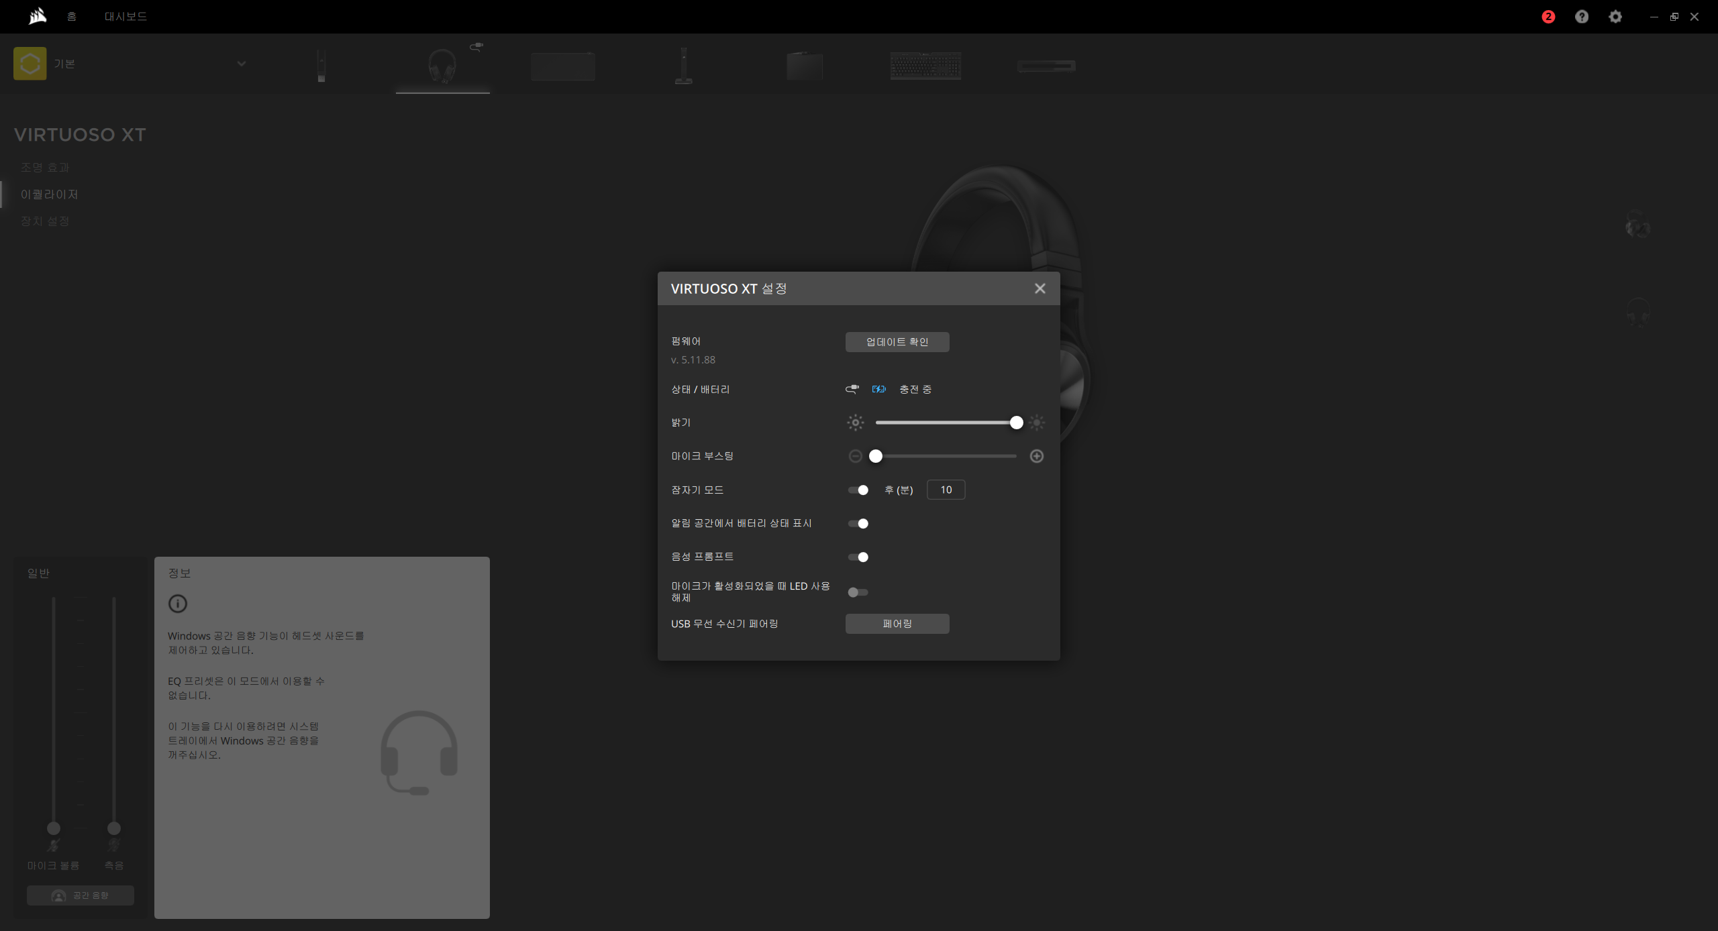Click the 공간 음향 button
1718x931 pixels.
click(81, 895)
